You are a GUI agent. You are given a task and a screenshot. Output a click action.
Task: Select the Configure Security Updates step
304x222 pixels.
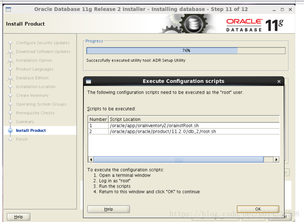tap(43, 43)
